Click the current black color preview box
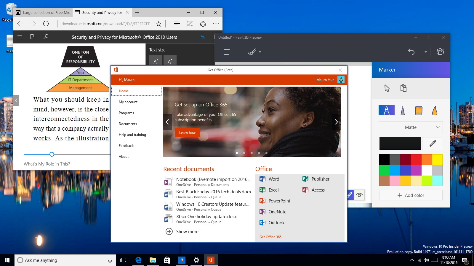Screen dimensions: 474x266 click(x=400, y=144)
